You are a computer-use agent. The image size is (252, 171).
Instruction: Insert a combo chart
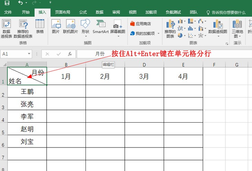coord(201,28)
